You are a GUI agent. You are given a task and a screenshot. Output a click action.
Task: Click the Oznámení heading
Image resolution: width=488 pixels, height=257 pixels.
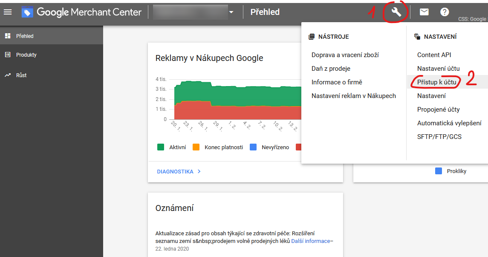click(174, 208)
